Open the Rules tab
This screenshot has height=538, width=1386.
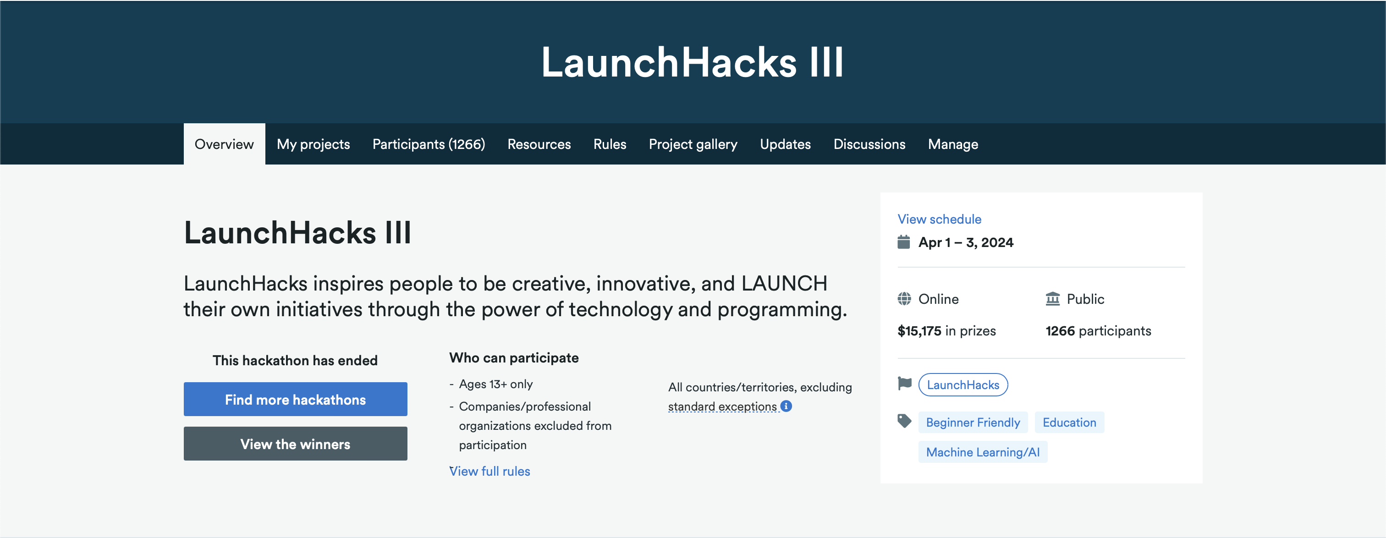coord(610,144)
